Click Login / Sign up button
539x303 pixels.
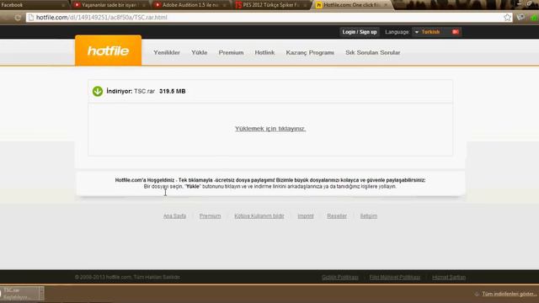point(360,32)
